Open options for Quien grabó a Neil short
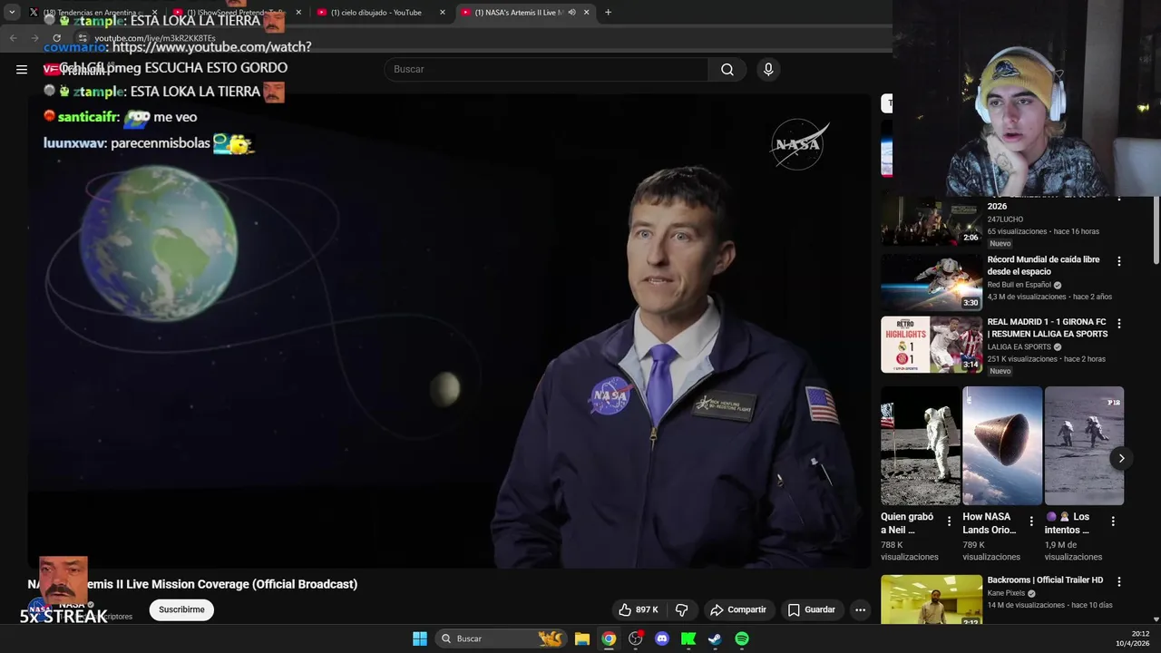This screenshot has height=653, width=1161. point(950,521)
